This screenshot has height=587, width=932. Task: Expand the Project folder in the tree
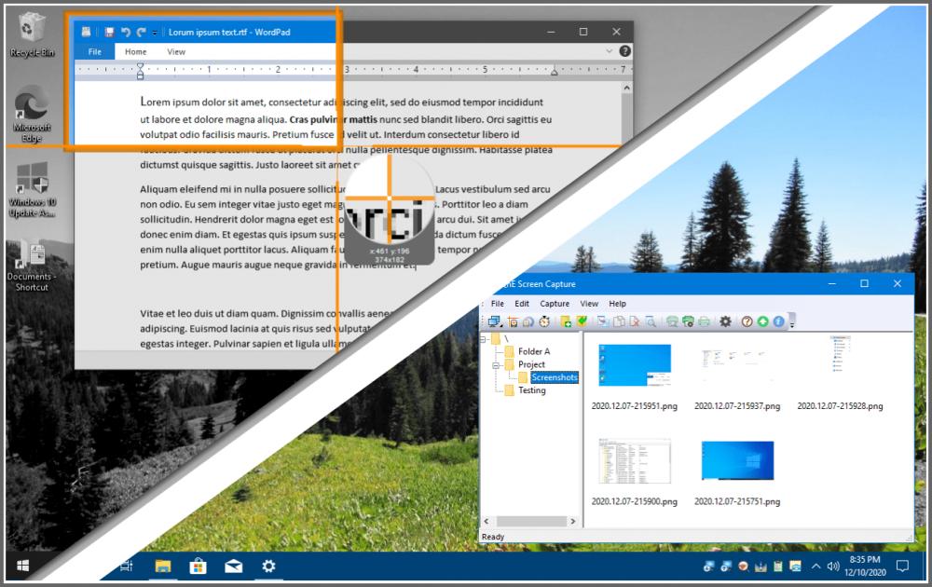click(x=494, y=363)
